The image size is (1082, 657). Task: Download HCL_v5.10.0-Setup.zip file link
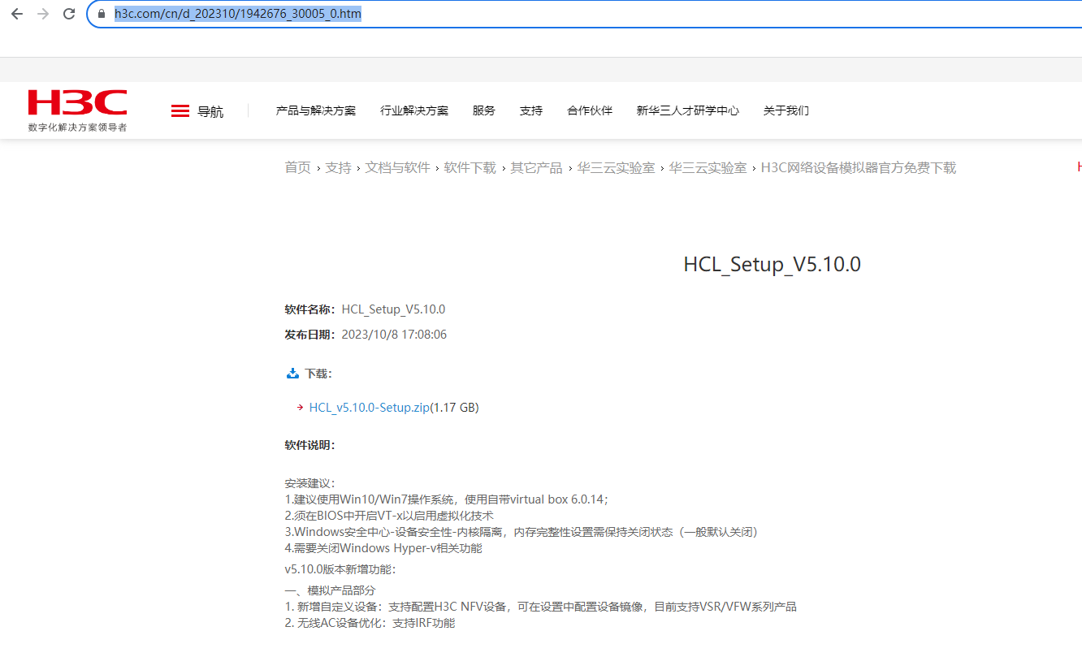click(x=370, y=408)
